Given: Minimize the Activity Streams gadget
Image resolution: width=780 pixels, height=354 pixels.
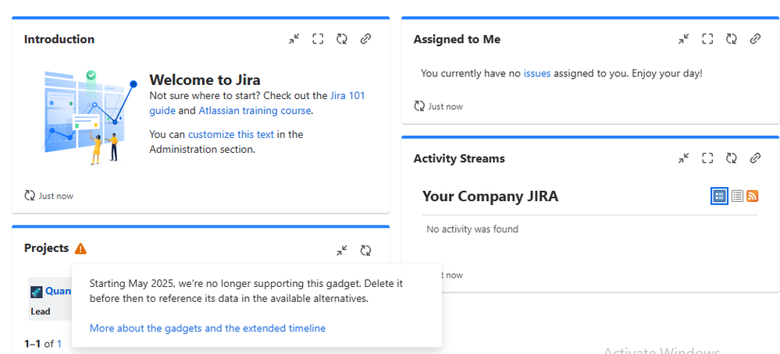Looking at the screenshot, I should (x=684, y=158).
